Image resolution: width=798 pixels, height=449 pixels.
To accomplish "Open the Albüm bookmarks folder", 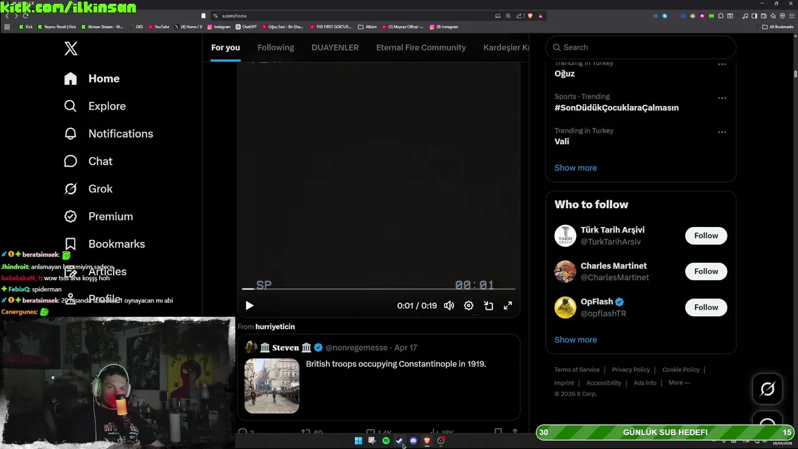I will (x=368, y=27).
